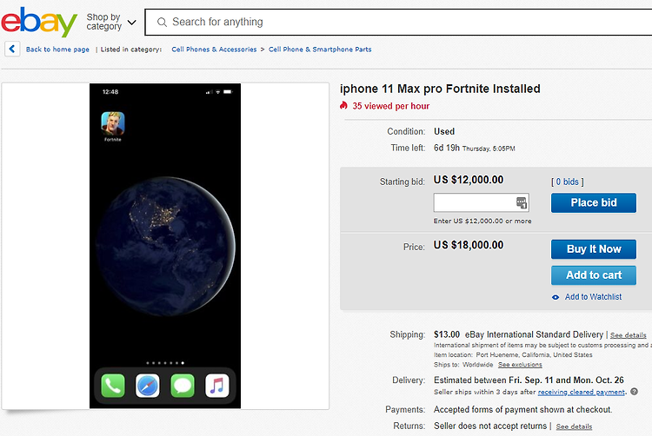The height and width of the screenshot is (436, 652).
Task: Expand the Shop by category dropdown
Action: tap(111, 22)
